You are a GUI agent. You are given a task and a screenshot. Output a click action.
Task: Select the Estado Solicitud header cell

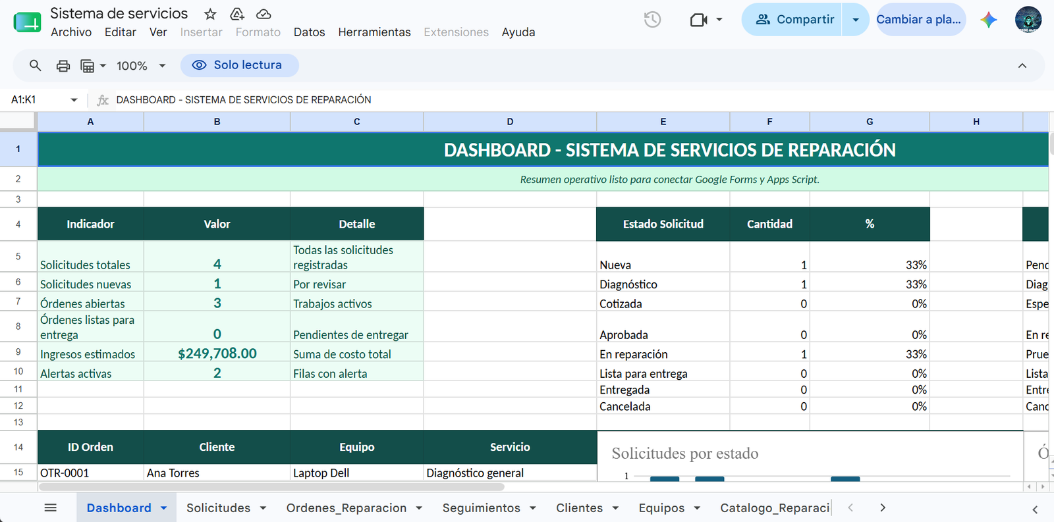(663, 224)
